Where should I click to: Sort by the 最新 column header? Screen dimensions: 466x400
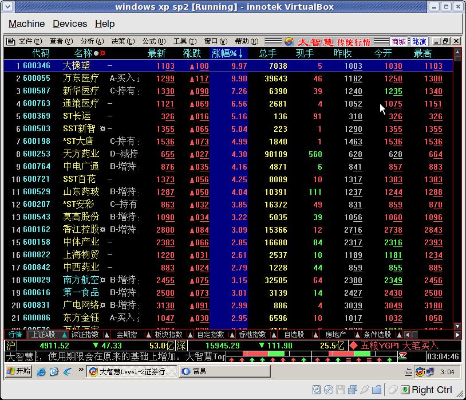click(156, 53)
